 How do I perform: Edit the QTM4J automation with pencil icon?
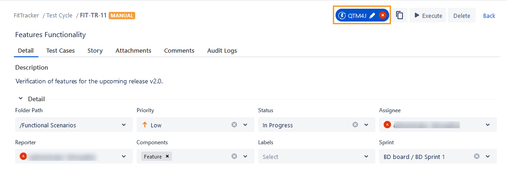click(372, 15)
